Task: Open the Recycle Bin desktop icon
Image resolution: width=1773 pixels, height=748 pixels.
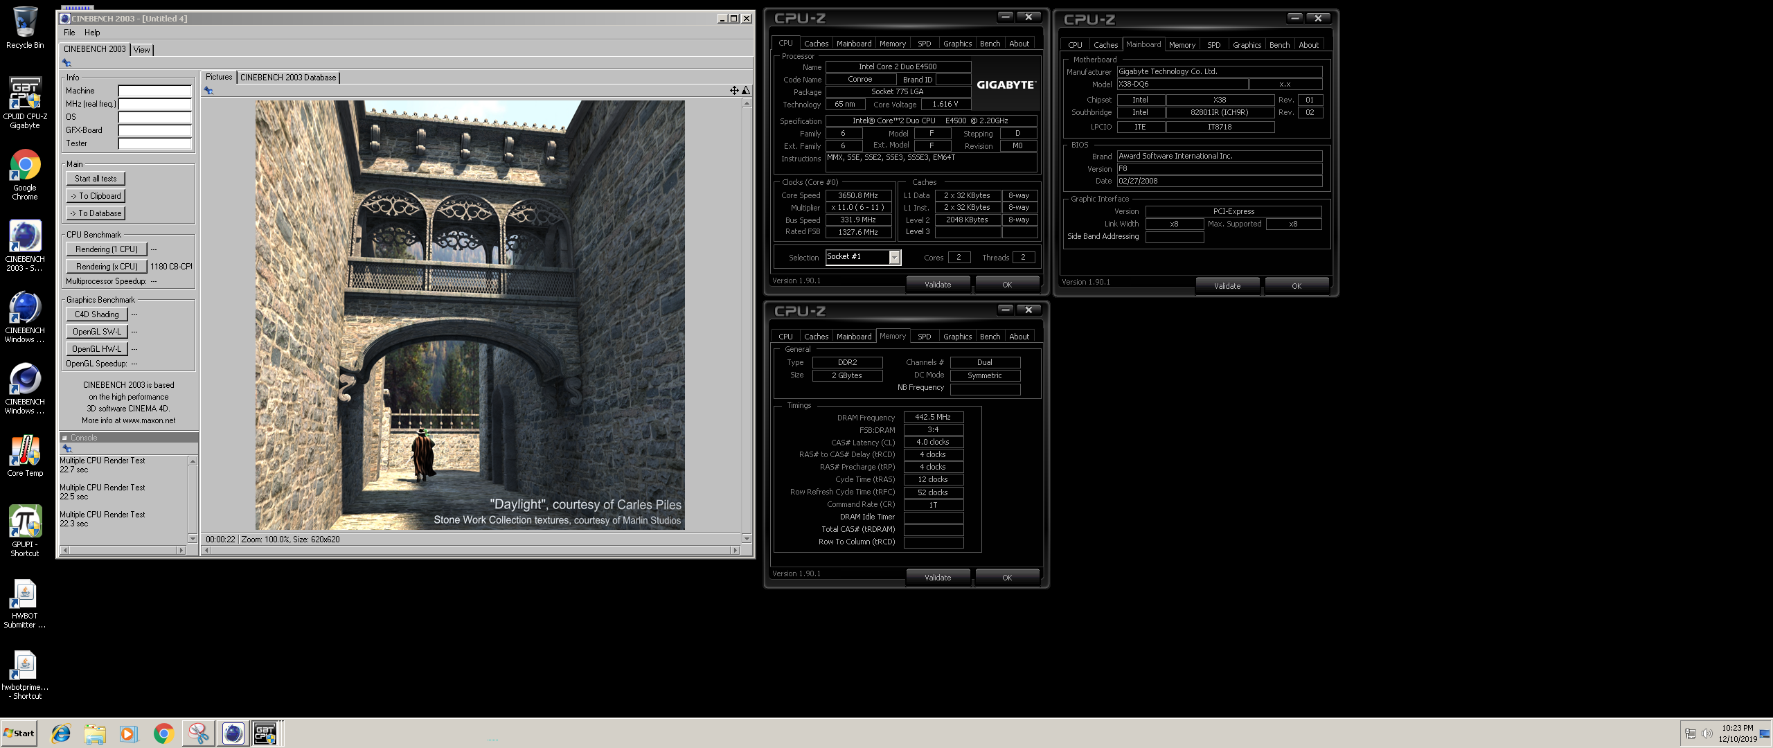Action: (x=25, y=28)
